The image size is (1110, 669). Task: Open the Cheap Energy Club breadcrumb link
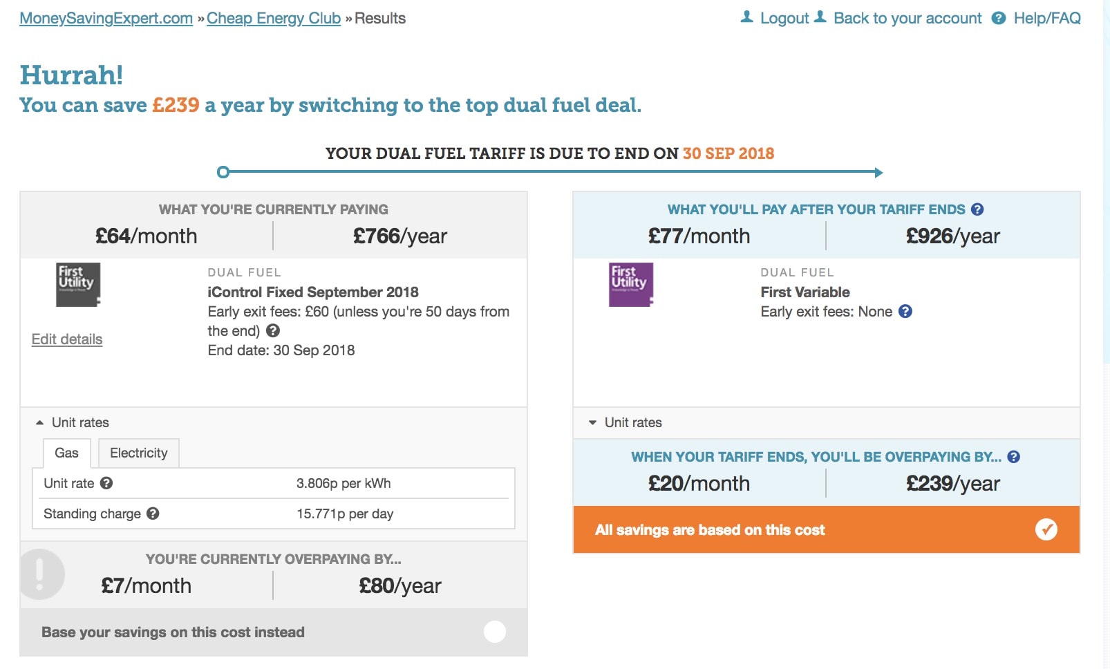click(274, 19)
